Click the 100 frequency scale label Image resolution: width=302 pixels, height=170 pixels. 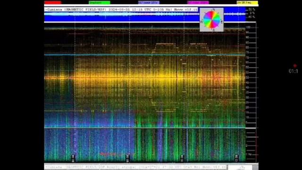(x=248, y=27)
